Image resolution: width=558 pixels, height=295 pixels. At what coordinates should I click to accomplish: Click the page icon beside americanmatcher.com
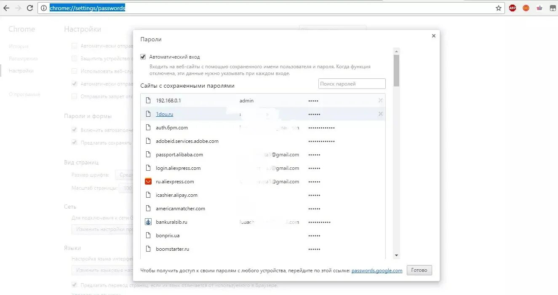click(x=148, y=208)
